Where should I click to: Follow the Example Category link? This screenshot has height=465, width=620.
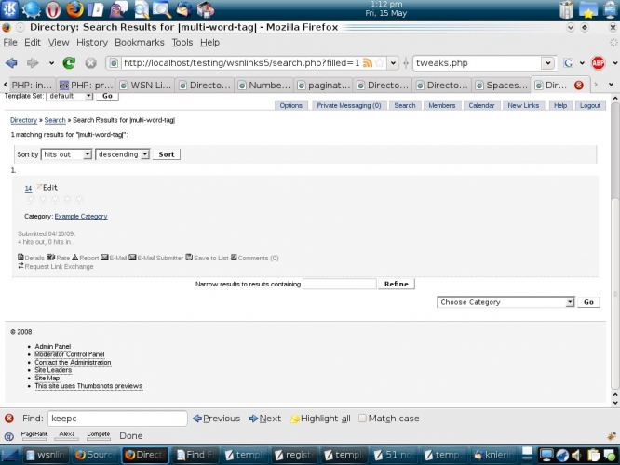pyautogui.click(x=80, y=217)
